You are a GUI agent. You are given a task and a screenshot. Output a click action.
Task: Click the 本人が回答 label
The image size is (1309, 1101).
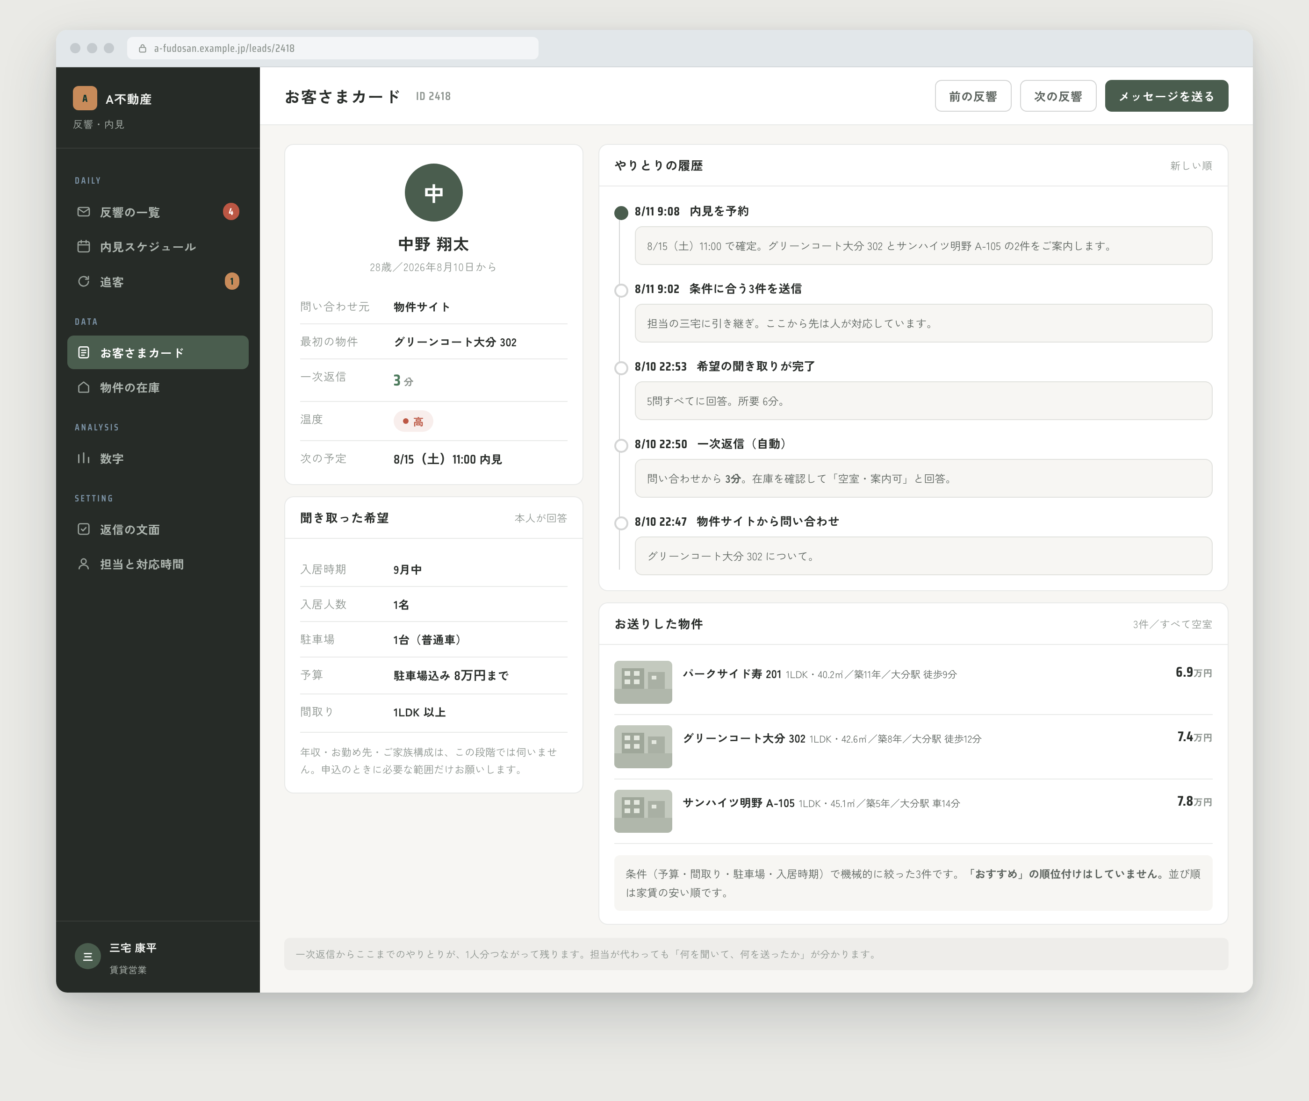coord(540,518)
